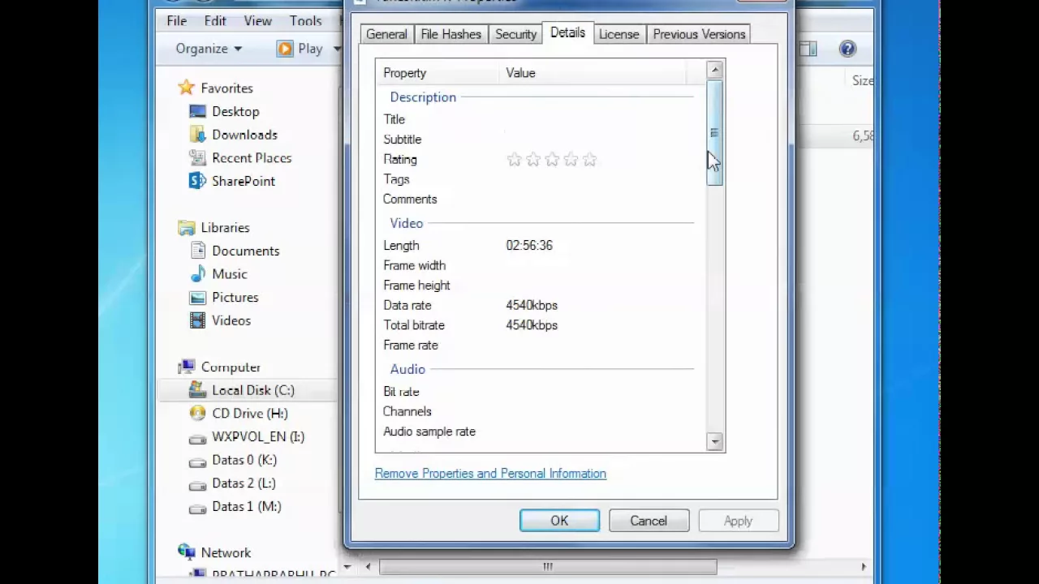1039x584 pixels.
Task: Click the Data rate 4540kbps value
Action: tap(532, 306)
